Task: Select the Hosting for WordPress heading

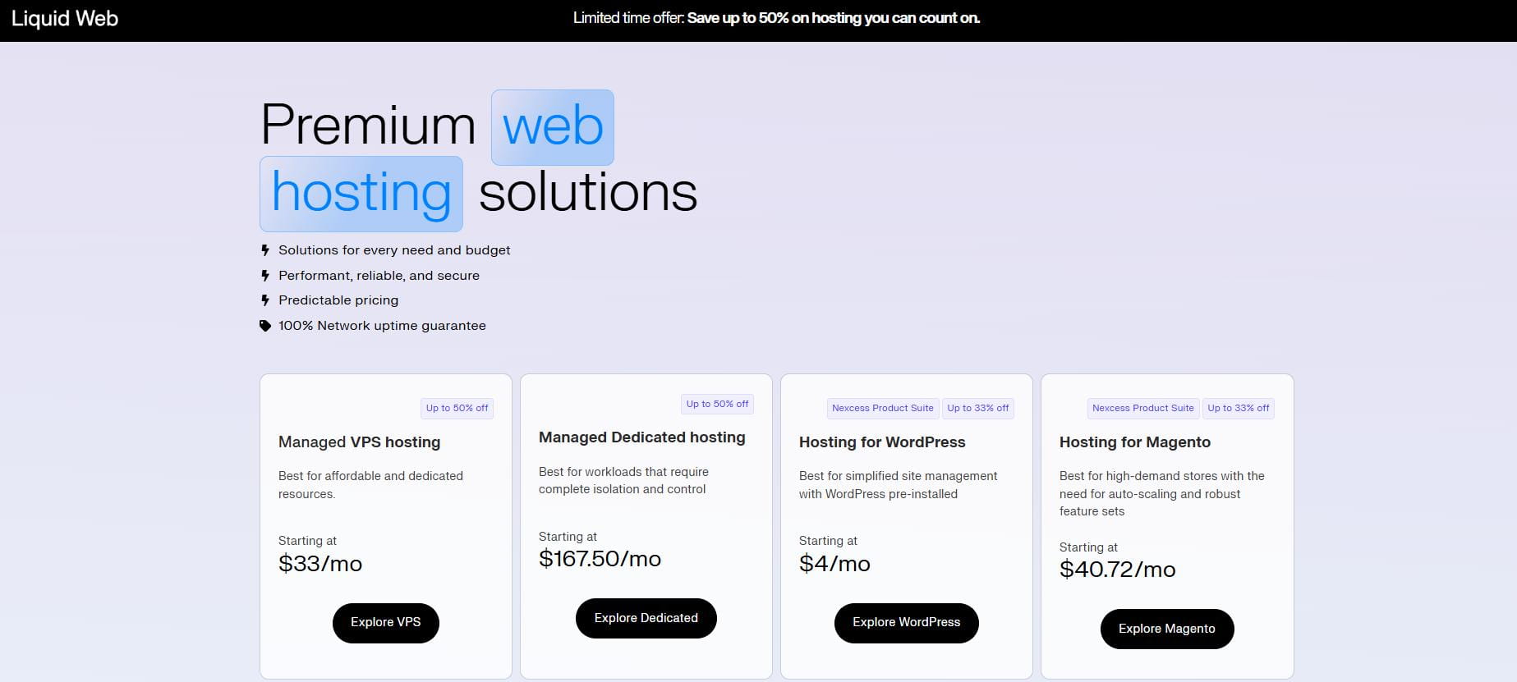Action: click(882, 442)
